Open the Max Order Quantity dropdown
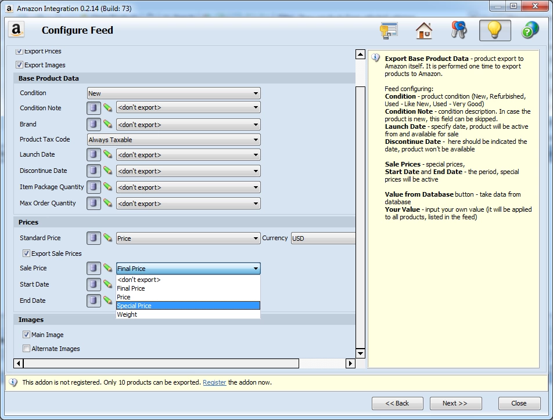 [x=188, y=203]
